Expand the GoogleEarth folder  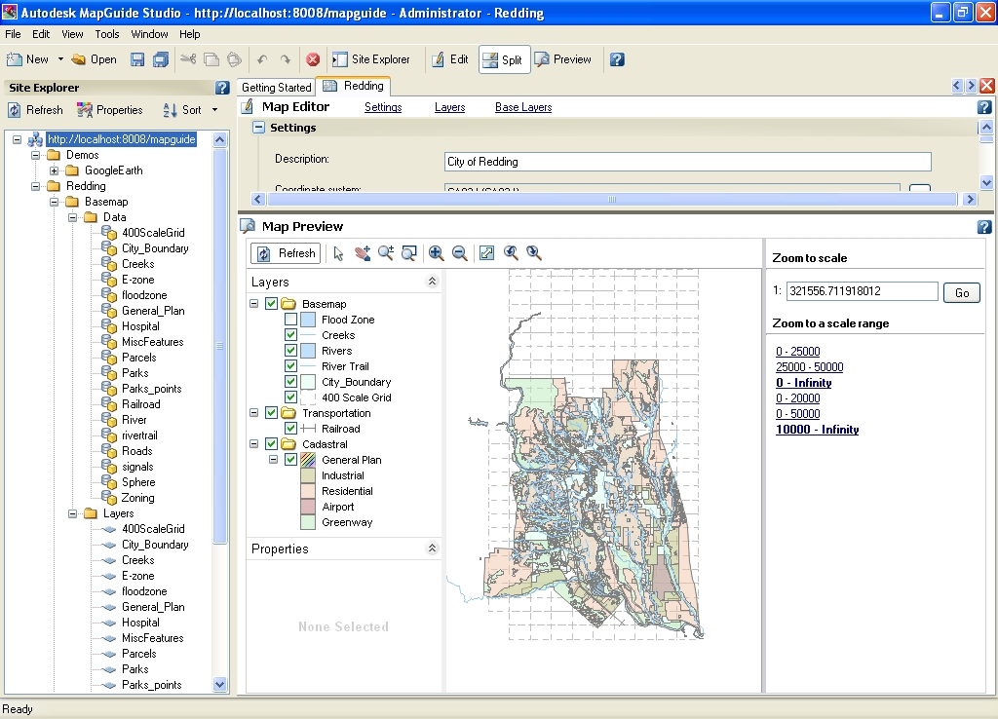(x=55, y=170)
